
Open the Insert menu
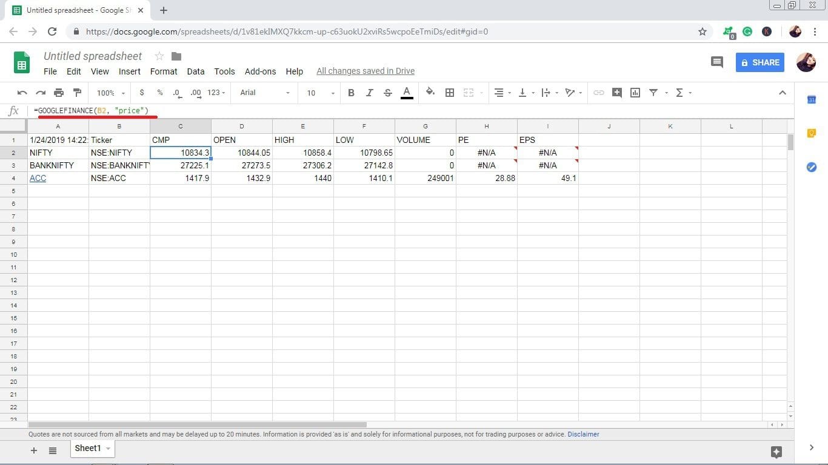130,71
